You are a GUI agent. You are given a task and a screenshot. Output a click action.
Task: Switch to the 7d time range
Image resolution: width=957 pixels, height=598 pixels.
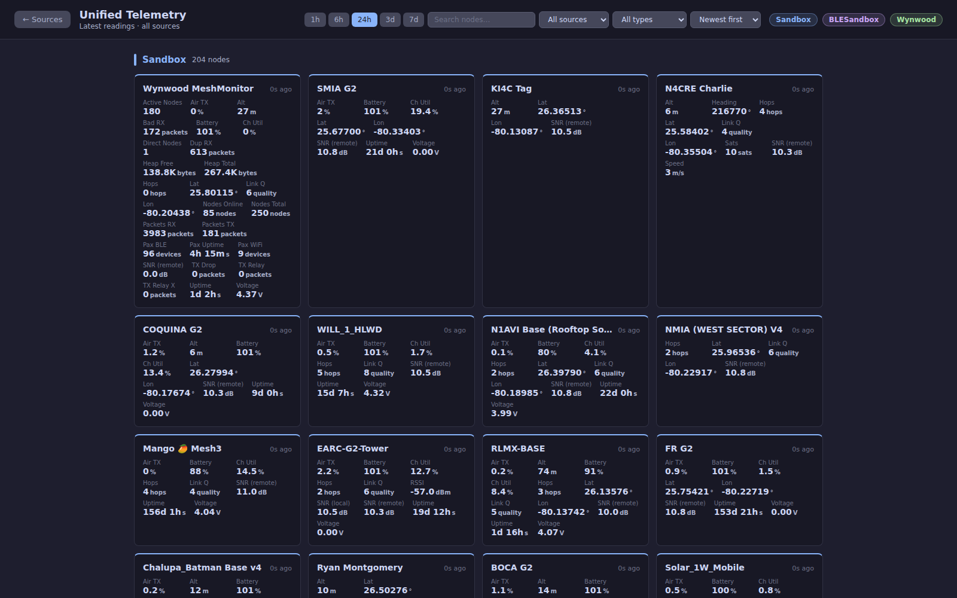tap(413, 19)
